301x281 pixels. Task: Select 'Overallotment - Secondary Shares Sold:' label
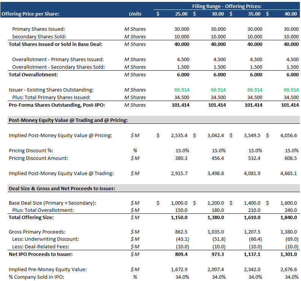click(x=59, y=67)
